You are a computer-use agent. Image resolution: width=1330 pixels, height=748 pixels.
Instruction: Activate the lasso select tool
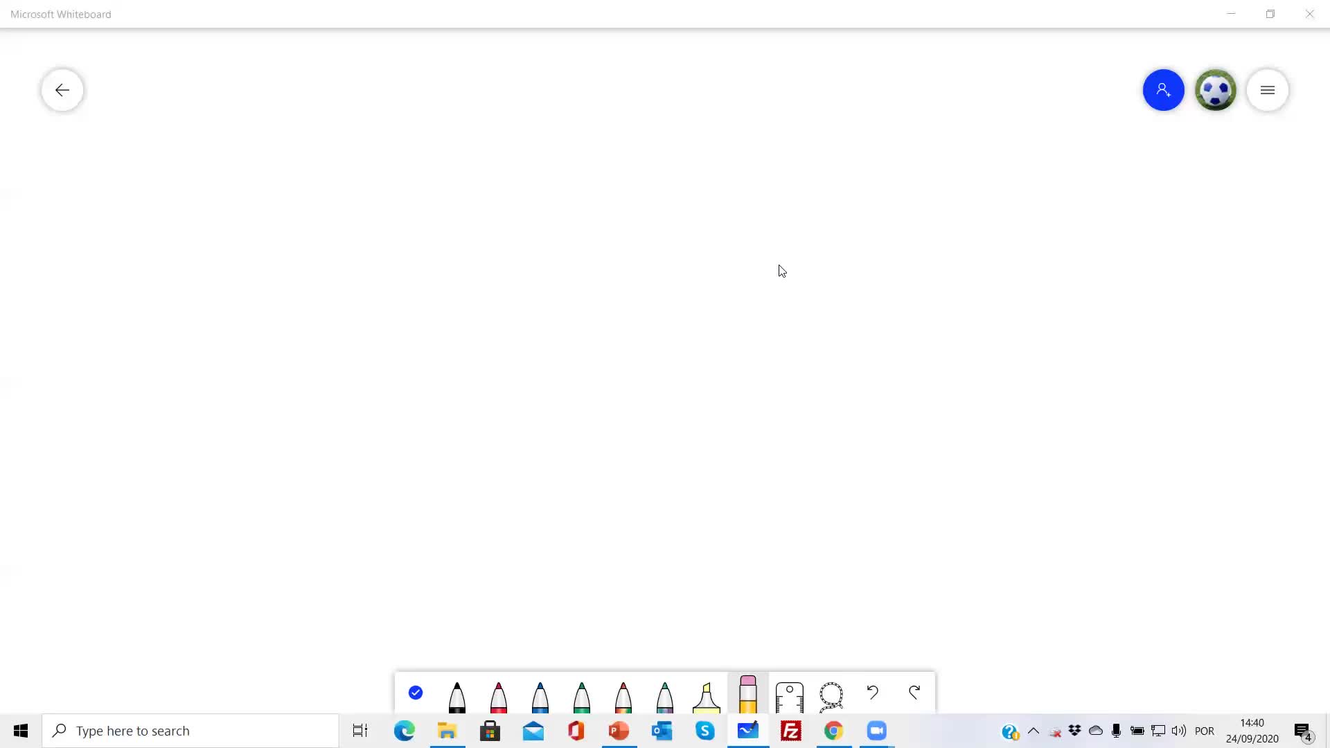(x=831, y=696)
